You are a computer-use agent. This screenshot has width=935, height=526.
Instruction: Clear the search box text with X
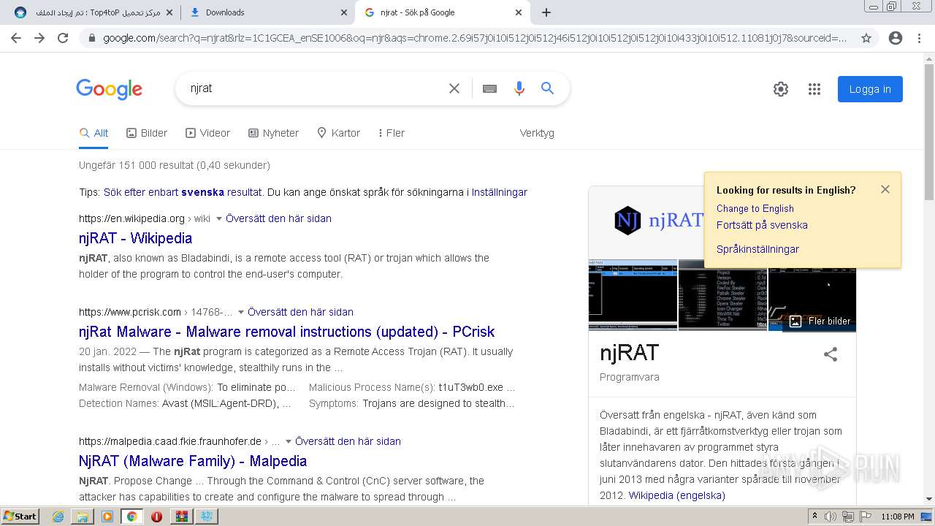point(454,88)
